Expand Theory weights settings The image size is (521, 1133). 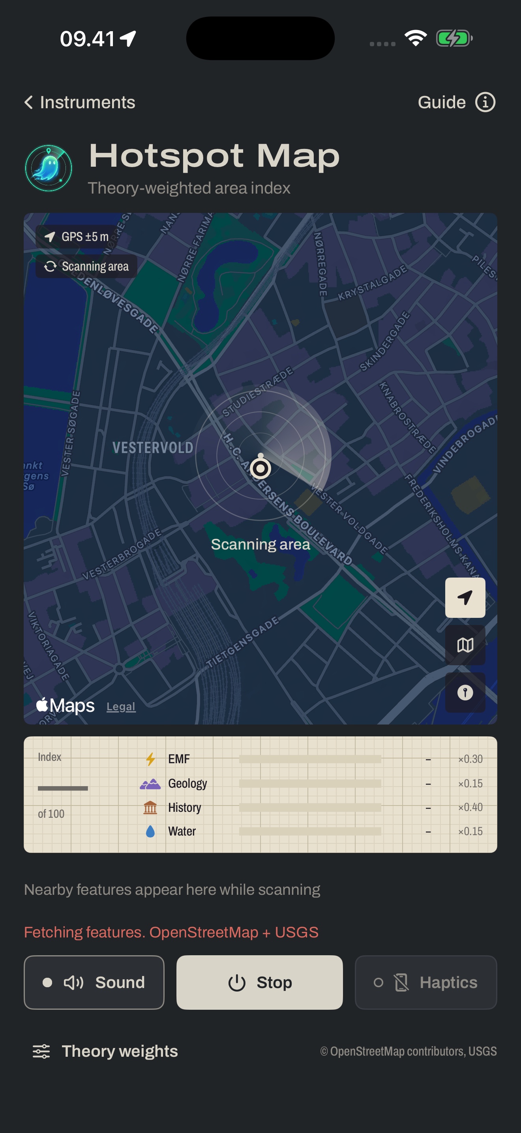coord(105,1051)
